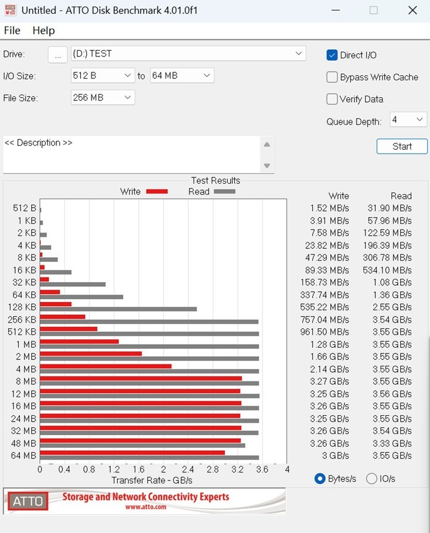Viewport: 430px width, 533px height.
Task: Click the drive browse button next to Drive
Action: (58, 54)
